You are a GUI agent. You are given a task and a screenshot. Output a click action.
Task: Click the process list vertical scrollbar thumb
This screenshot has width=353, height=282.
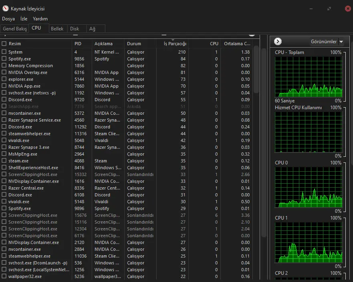pos(256,69)
